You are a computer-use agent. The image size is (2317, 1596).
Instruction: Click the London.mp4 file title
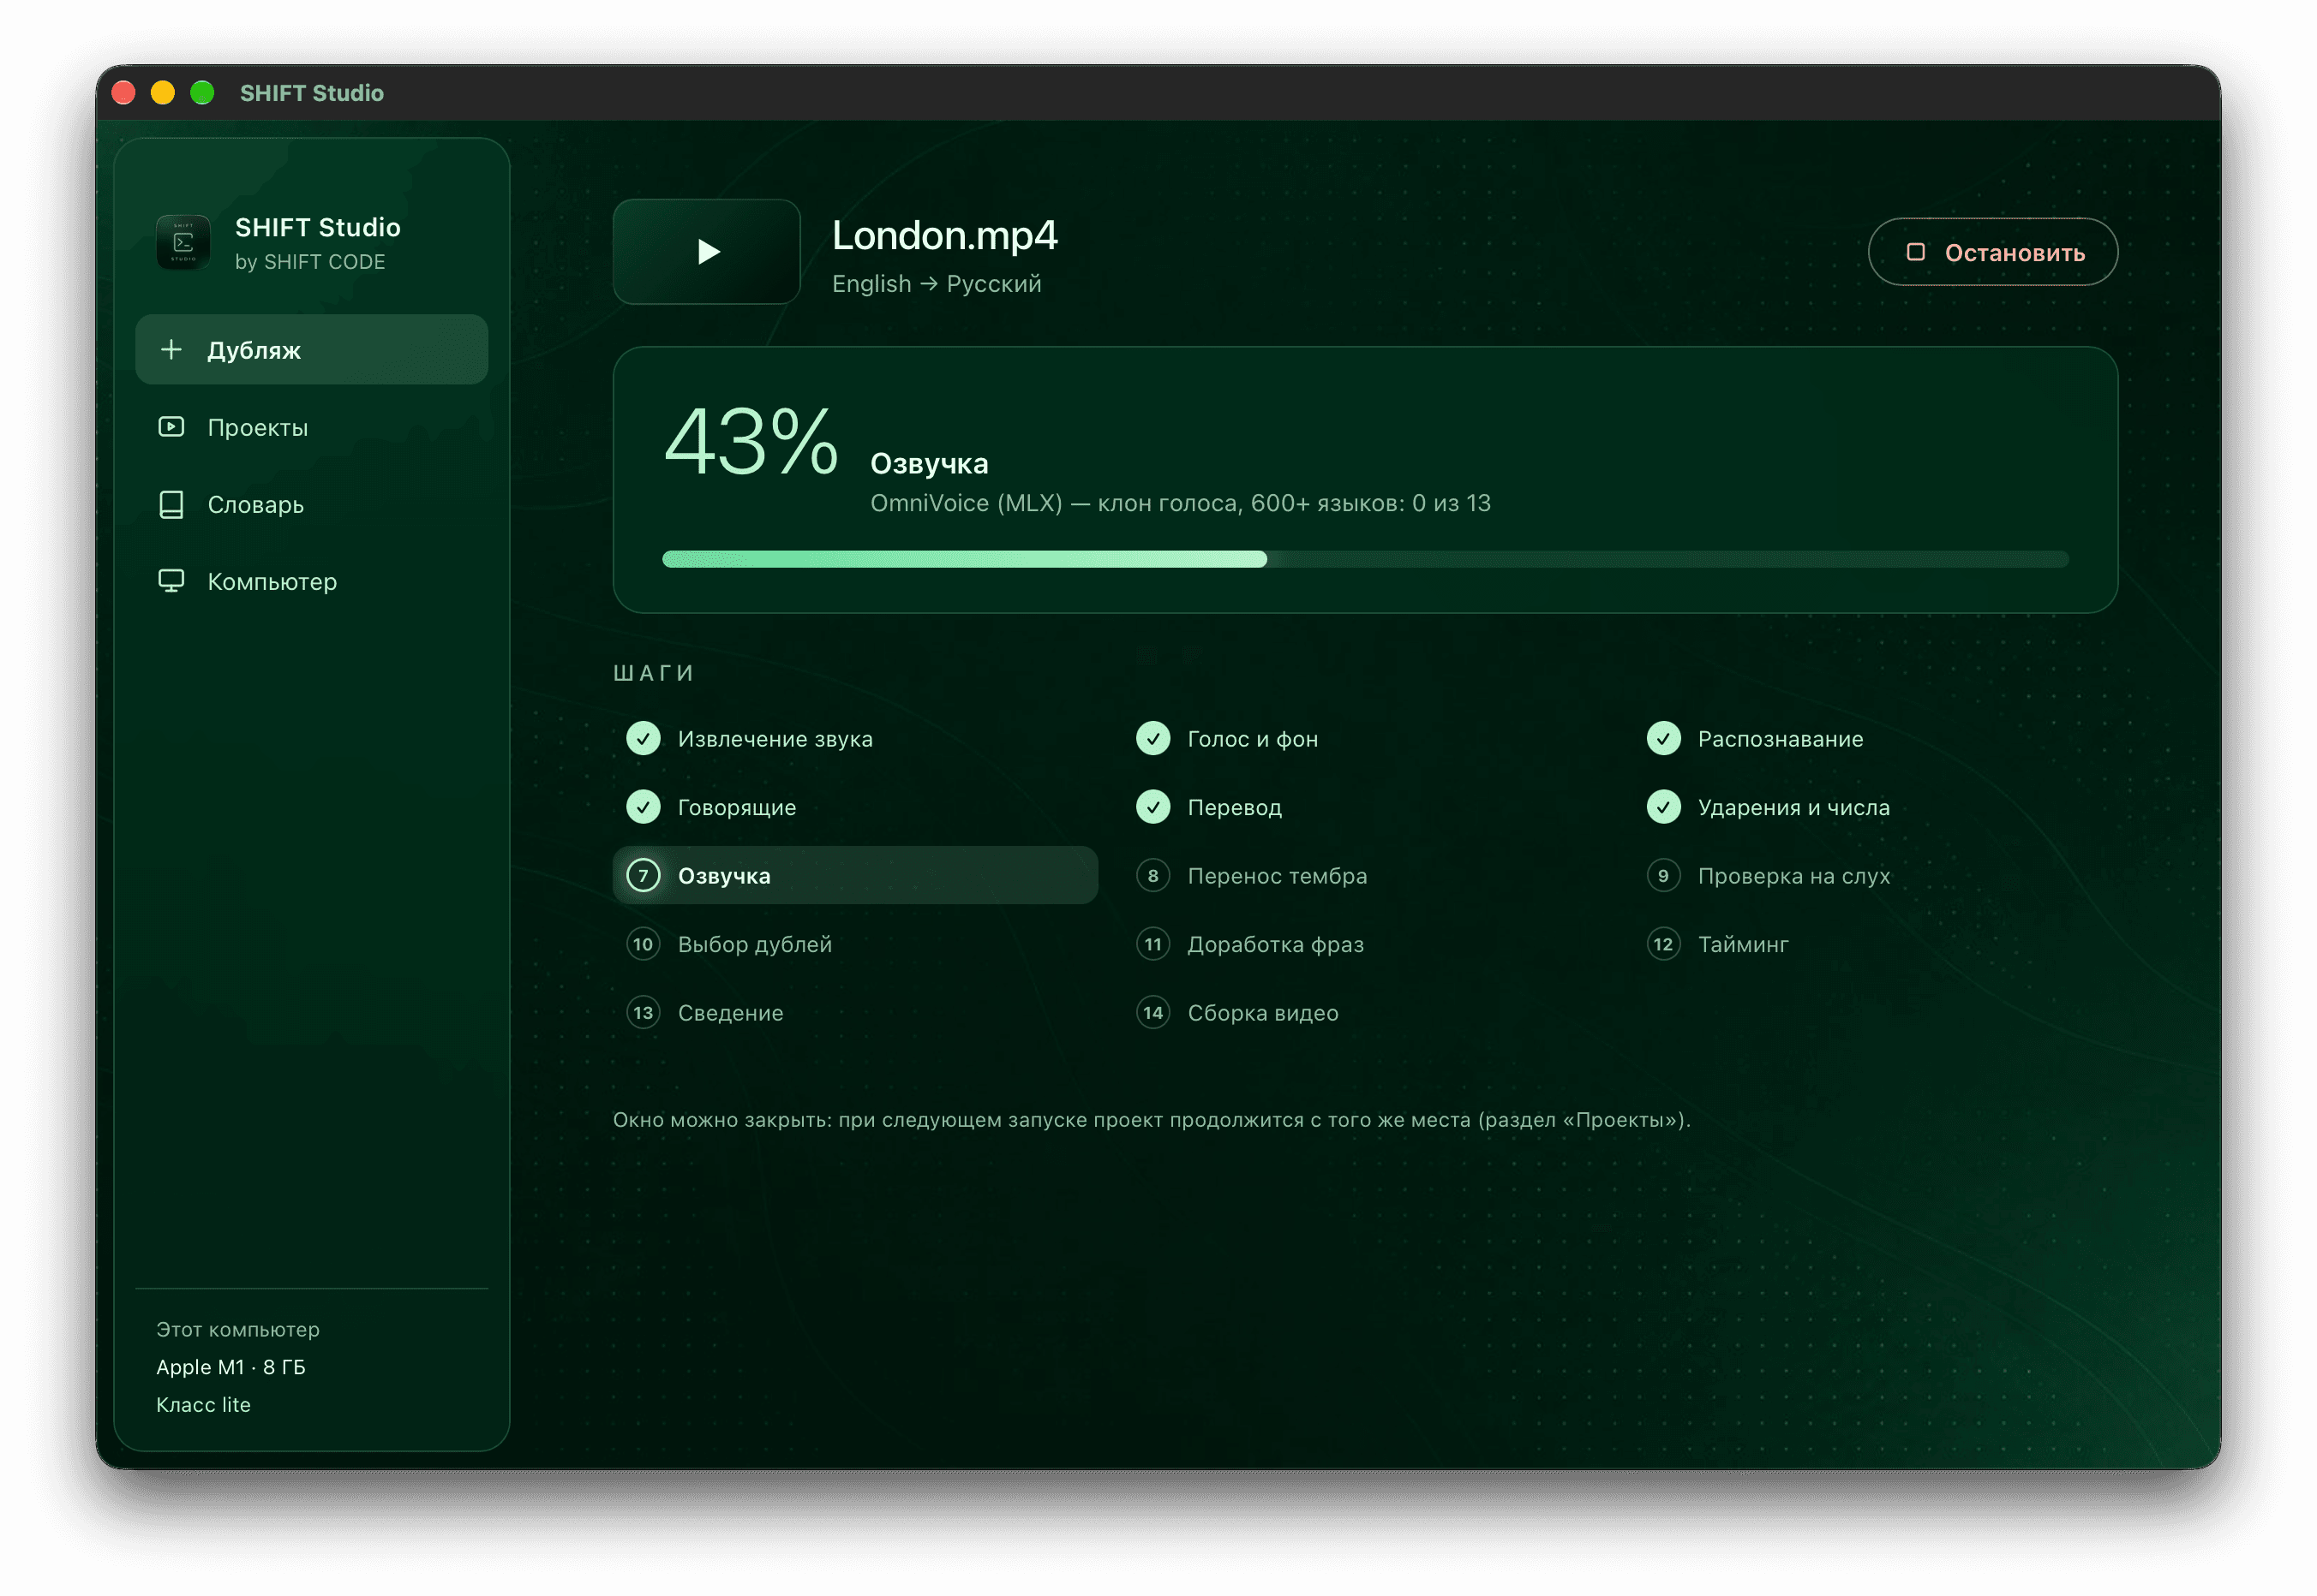[943, 236]
